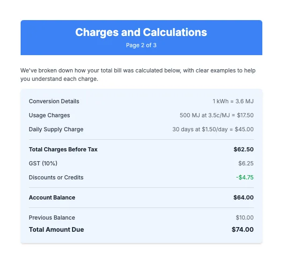282x264 pixels.
Task: Select the Discounts or Credits label
Action: pyautogui.click(x=56, y=178)
